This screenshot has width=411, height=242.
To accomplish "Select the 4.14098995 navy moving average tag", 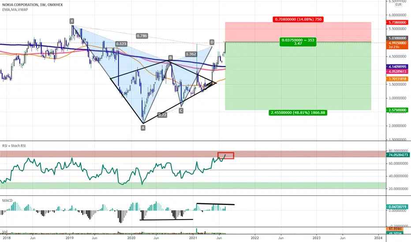I will (x=397, y=67).
